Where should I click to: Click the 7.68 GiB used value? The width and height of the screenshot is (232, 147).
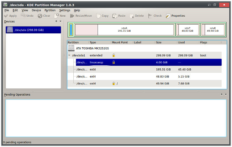click(x=184, y=83)
